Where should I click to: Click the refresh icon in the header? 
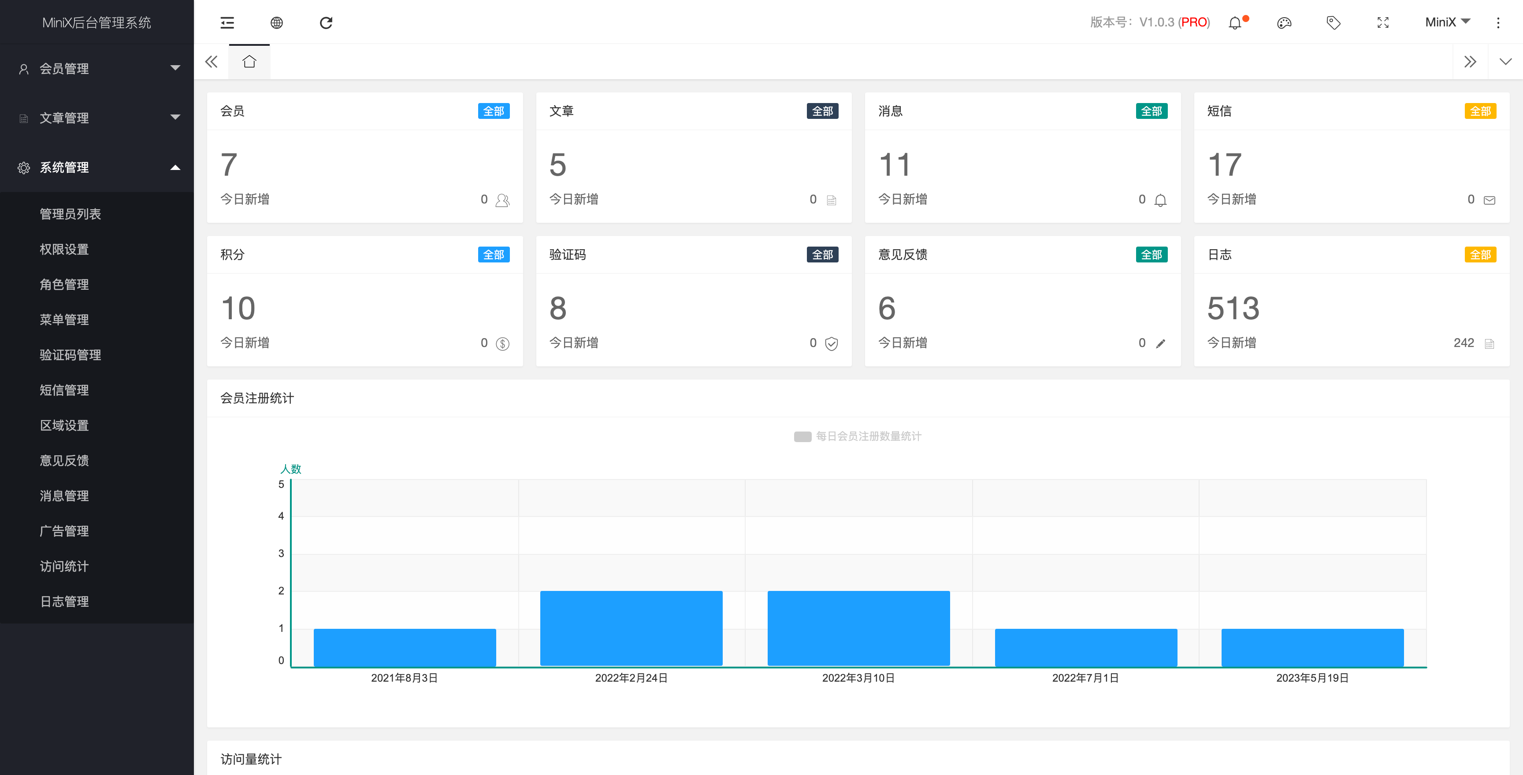pos(326,22)
